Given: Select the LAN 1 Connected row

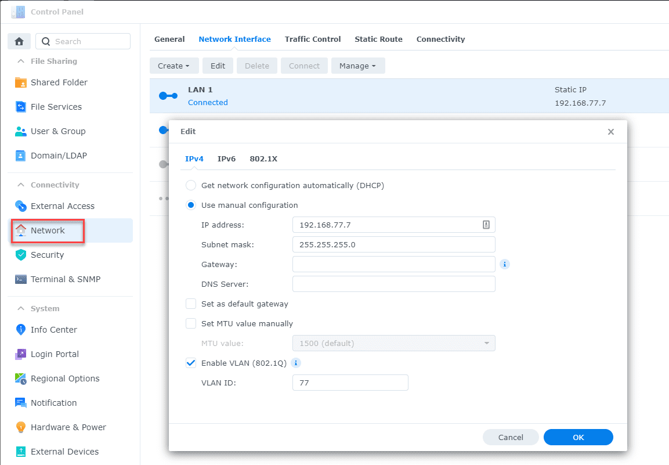Looking at the screenshot, I should [409, 96].
